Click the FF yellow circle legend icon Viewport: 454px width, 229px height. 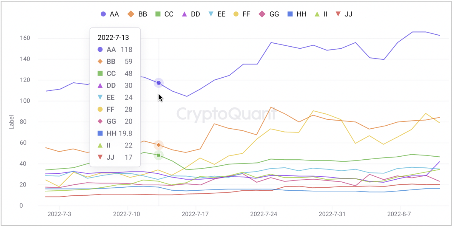[236, 14]
